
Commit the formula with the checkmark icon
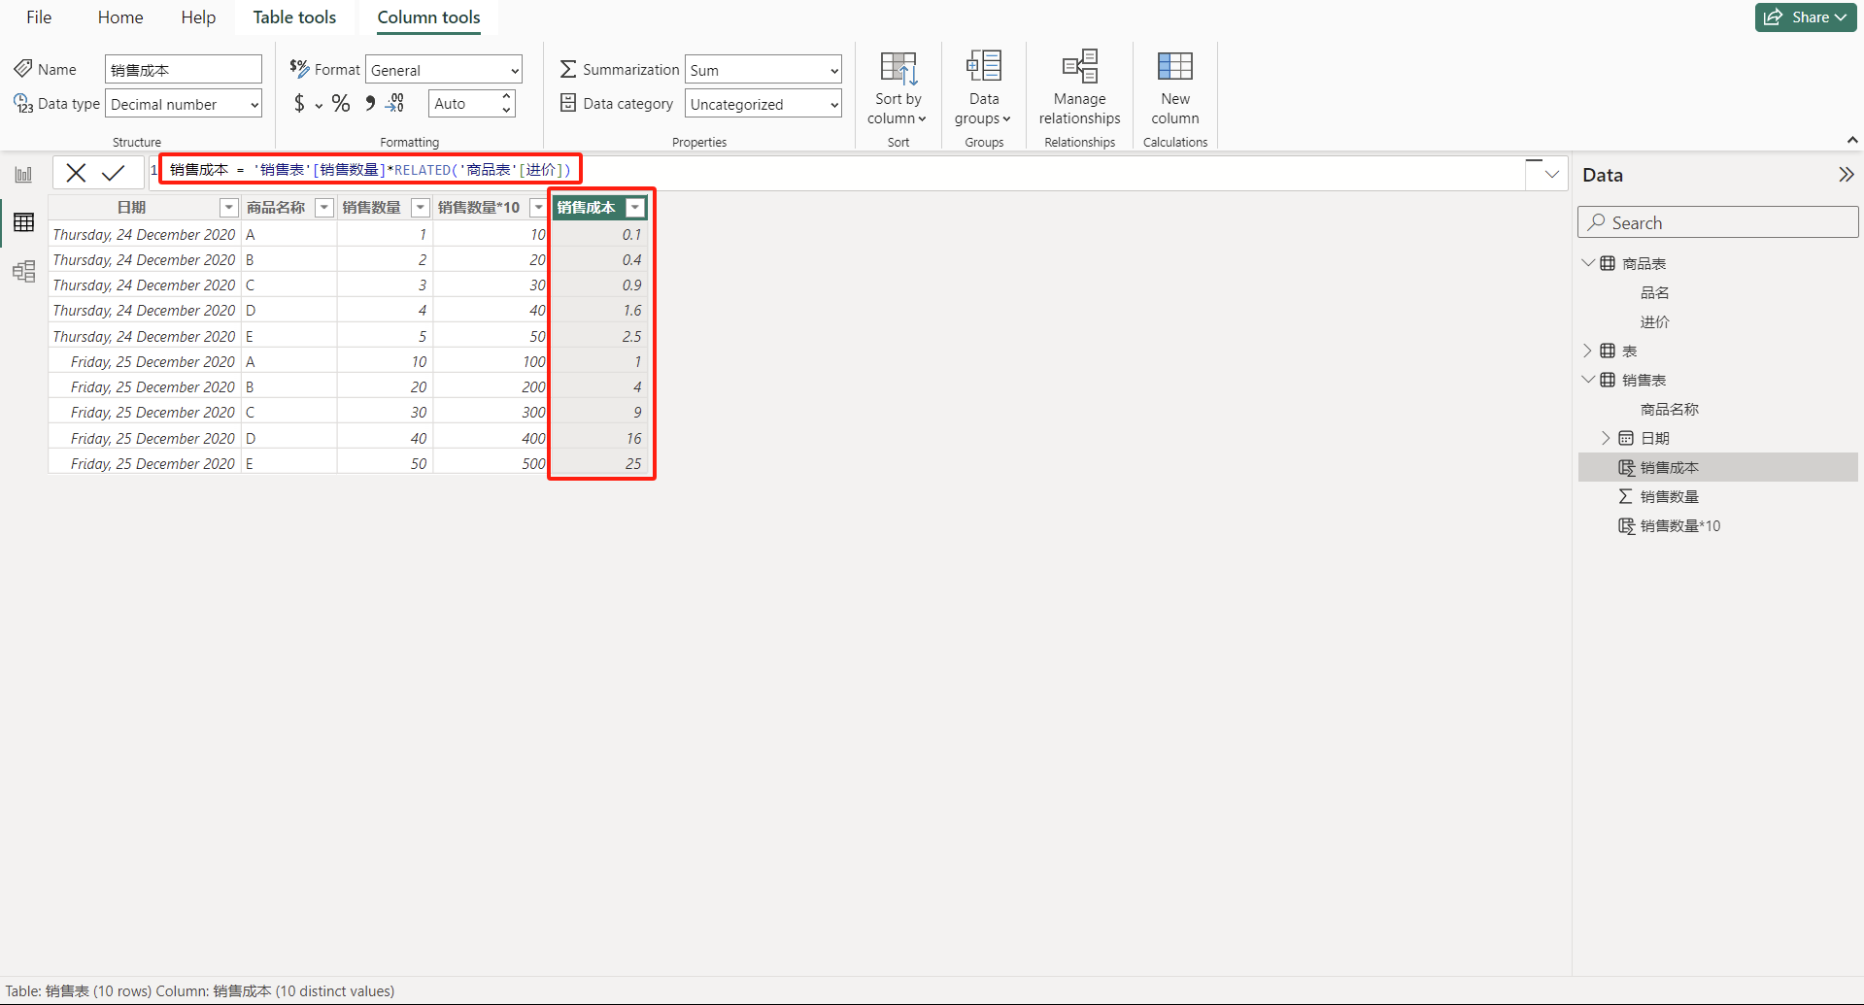pos(114,173)
